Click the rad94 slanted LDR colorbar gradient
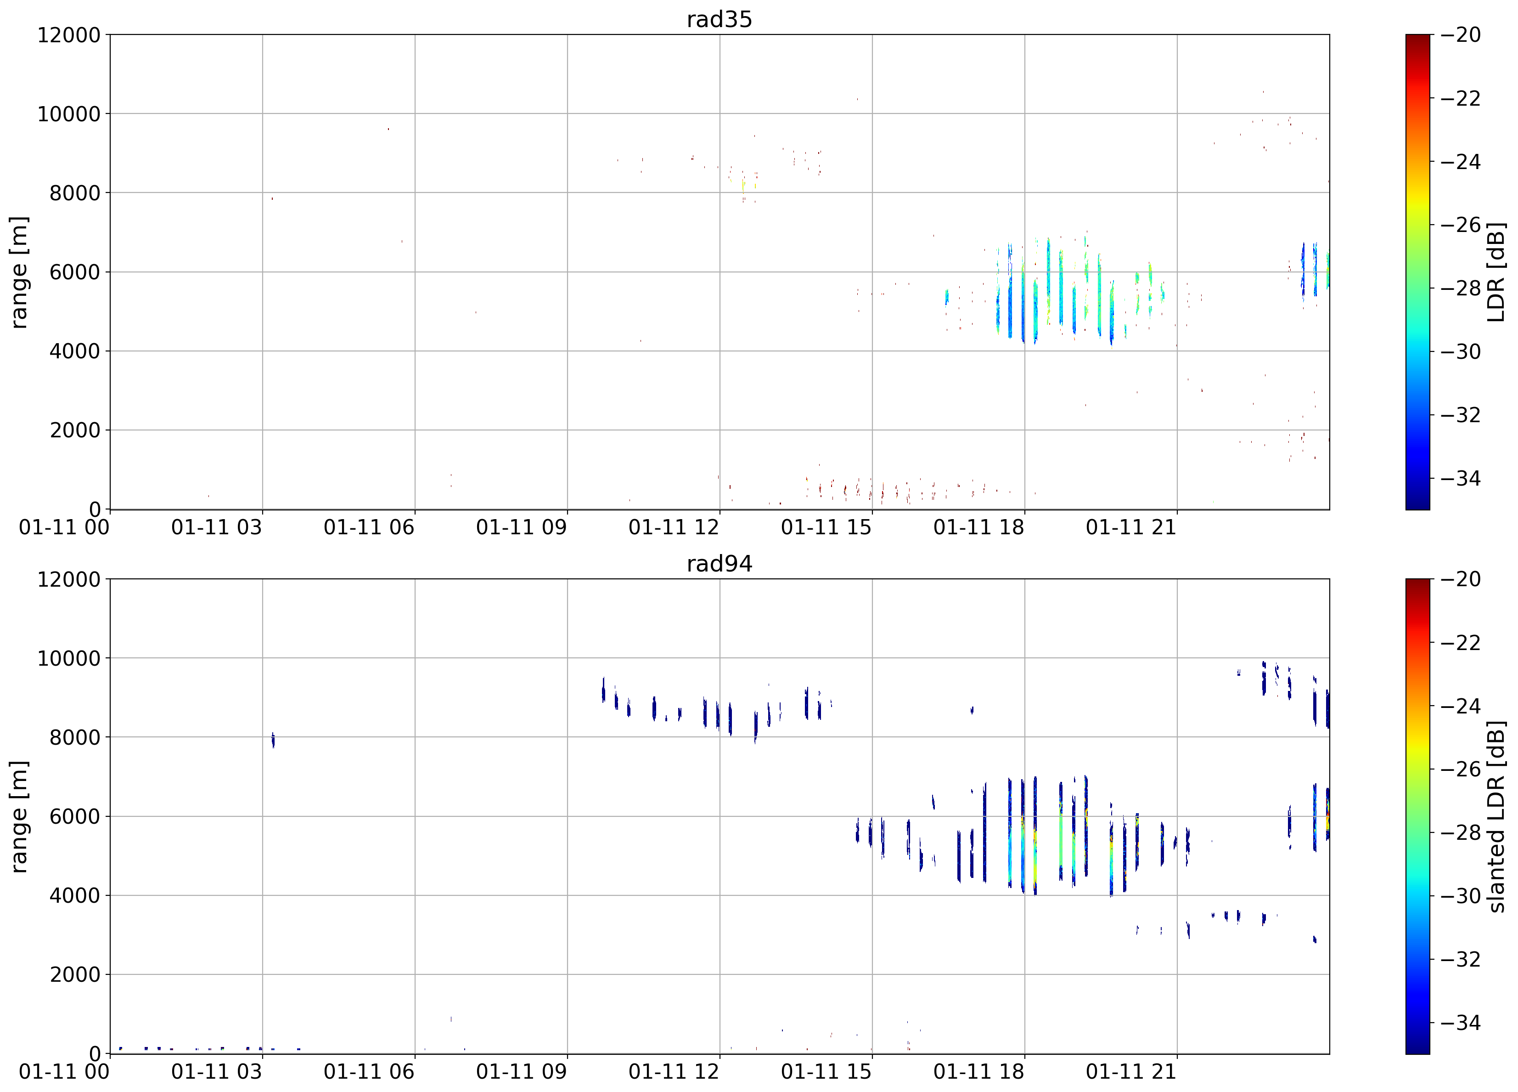This screenshot has height=1092, width=1518. coord(1417,816)
